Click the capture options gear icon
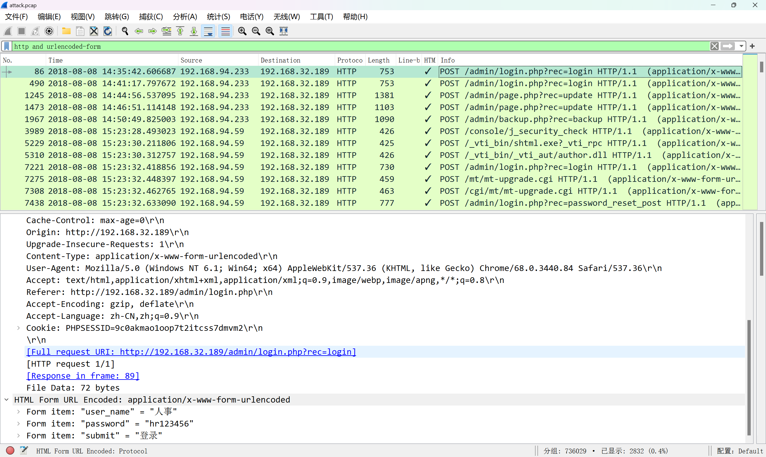Viewport: 766px width, 457px height. pos(49,31)
